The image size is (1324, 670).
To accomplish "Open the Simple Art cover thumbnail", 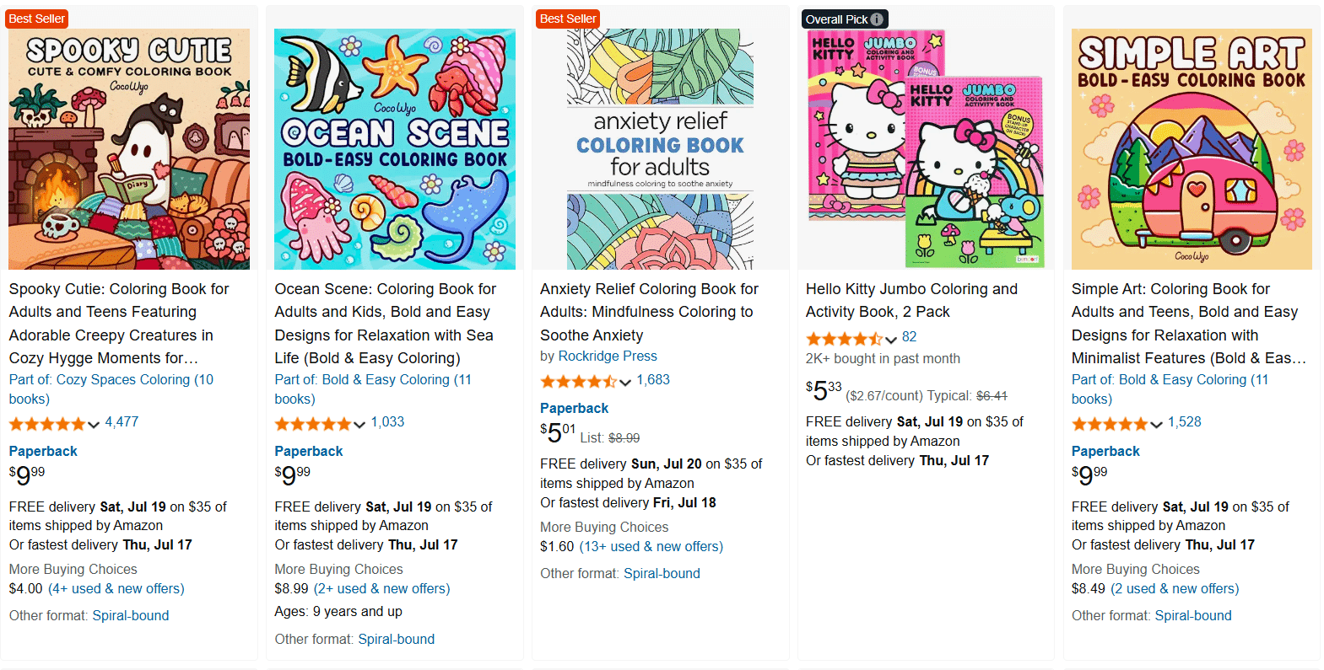I will [x=1192, y=149].
